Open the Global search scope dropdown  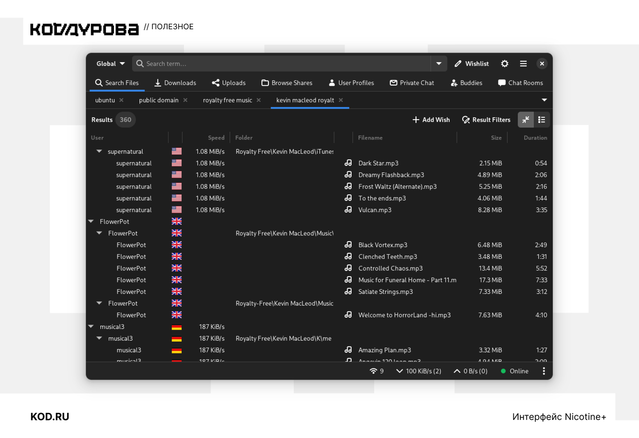click(x=111, y=64)
